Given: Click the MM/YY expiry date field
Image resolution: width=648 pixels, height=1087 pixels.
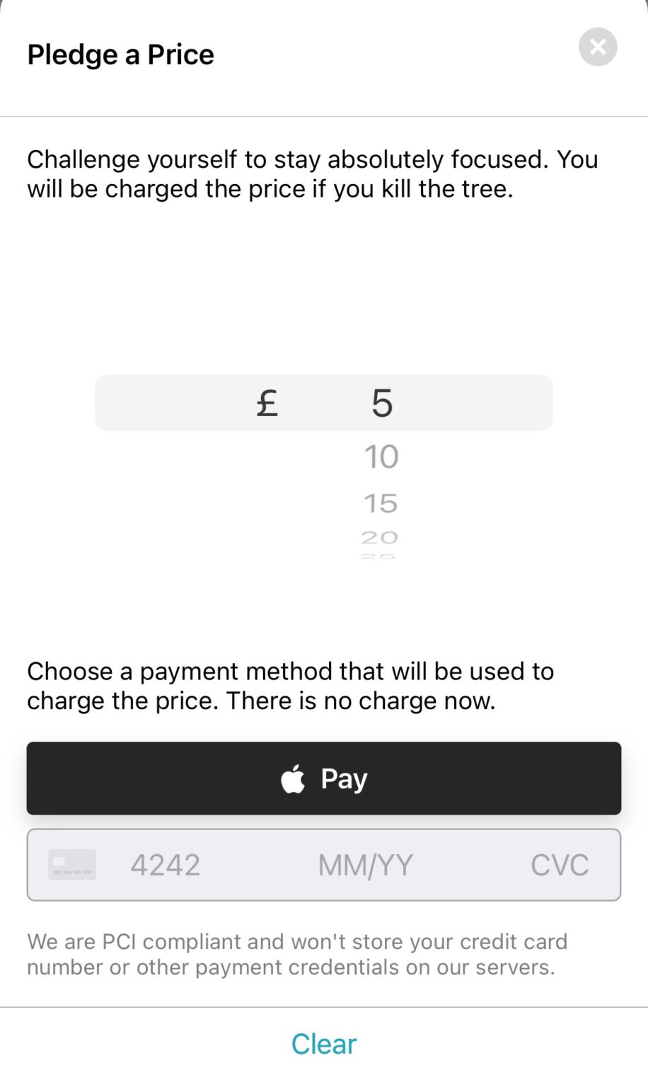Looking at the screenshot, I should point(365,865).
